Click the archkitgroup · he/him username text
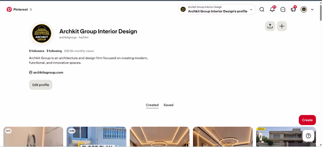The width and height of the screenshot is (322, 147). click(x=74, y=37)
